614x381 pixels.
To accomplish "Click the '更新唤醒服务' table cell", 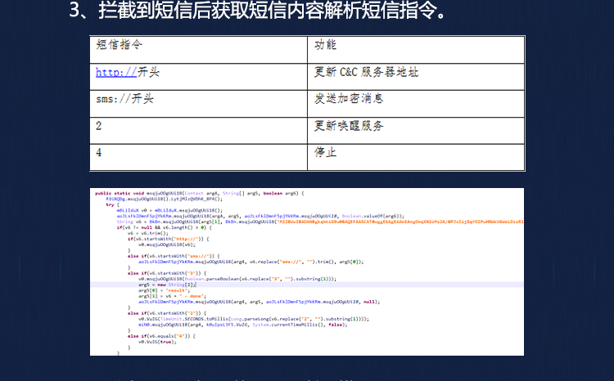I will pos(350,126).
